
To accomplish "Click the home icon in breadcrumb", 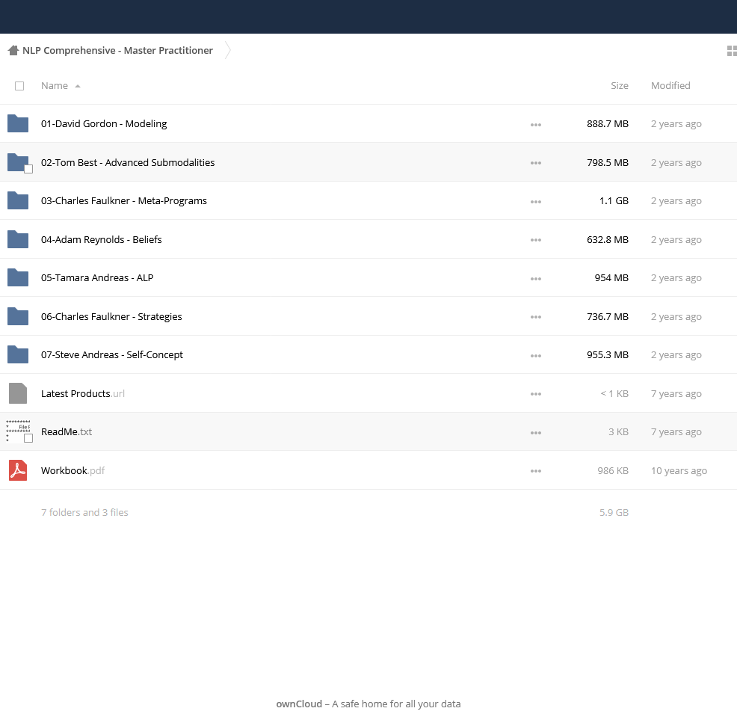I will click(13, 50).
